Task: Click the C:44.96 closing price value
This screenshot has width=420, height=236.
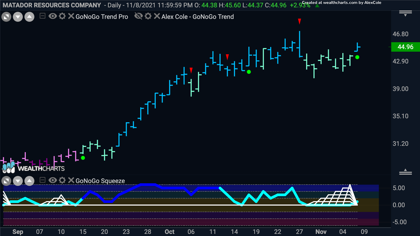Action: point(276,5)
